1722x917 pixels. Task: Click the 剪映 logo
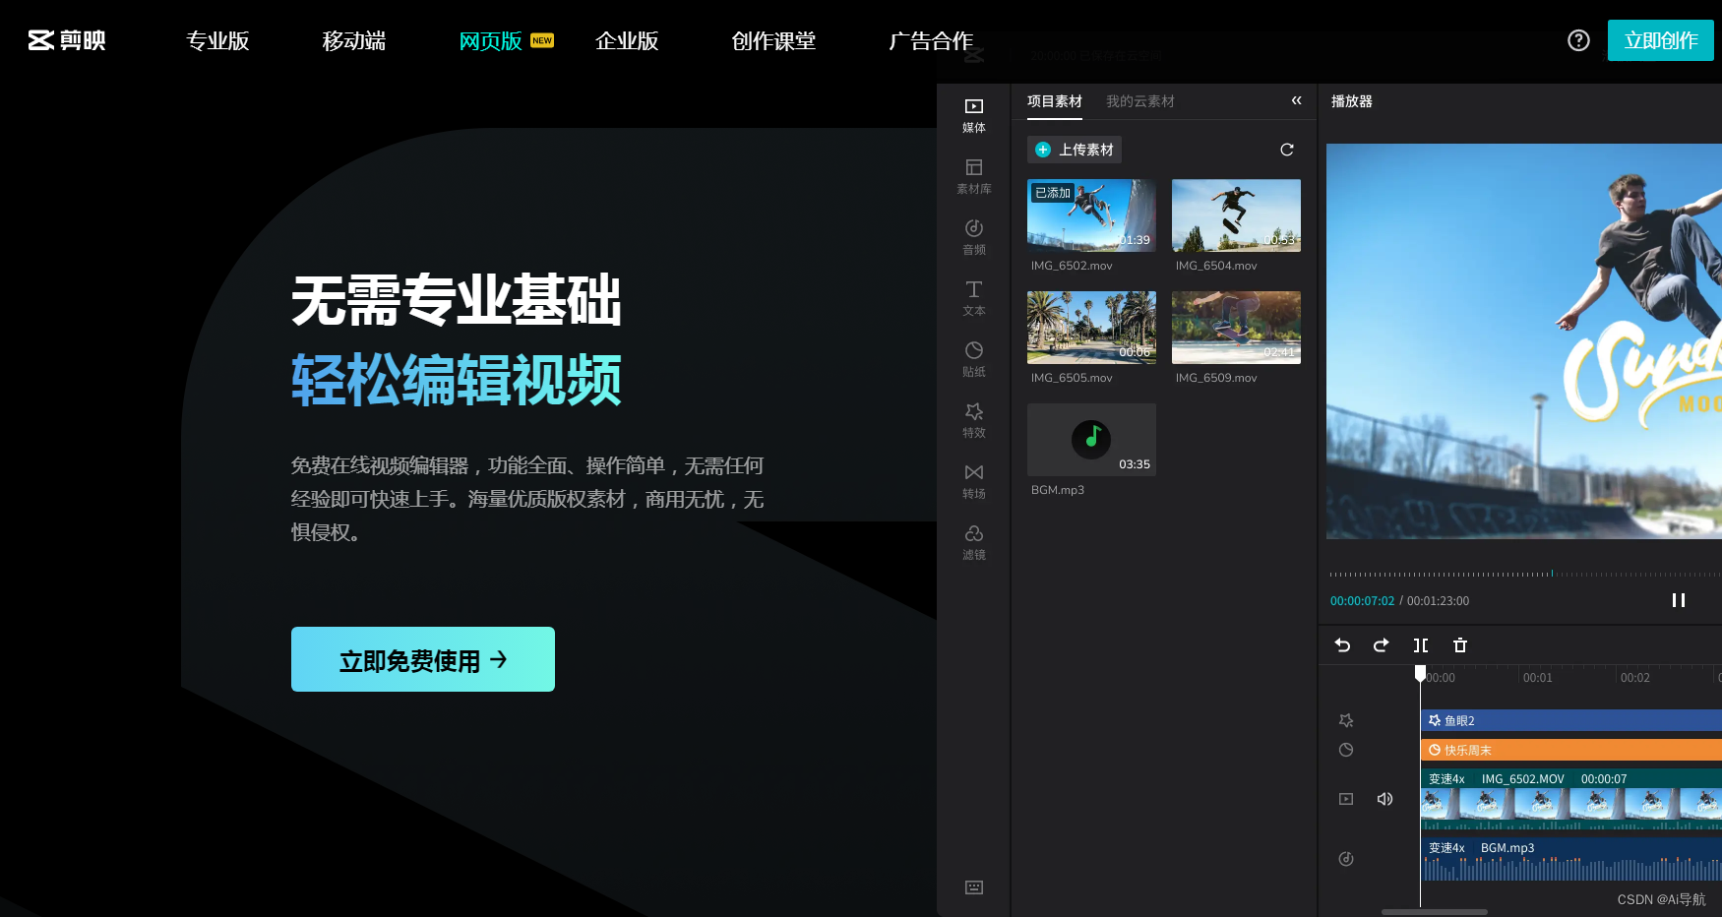[67, 40]
